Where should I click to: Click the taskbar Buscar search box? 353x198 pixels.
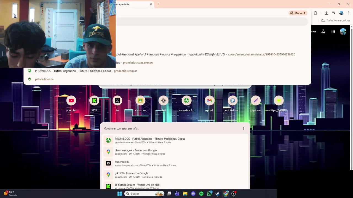(x=145, y=194)
